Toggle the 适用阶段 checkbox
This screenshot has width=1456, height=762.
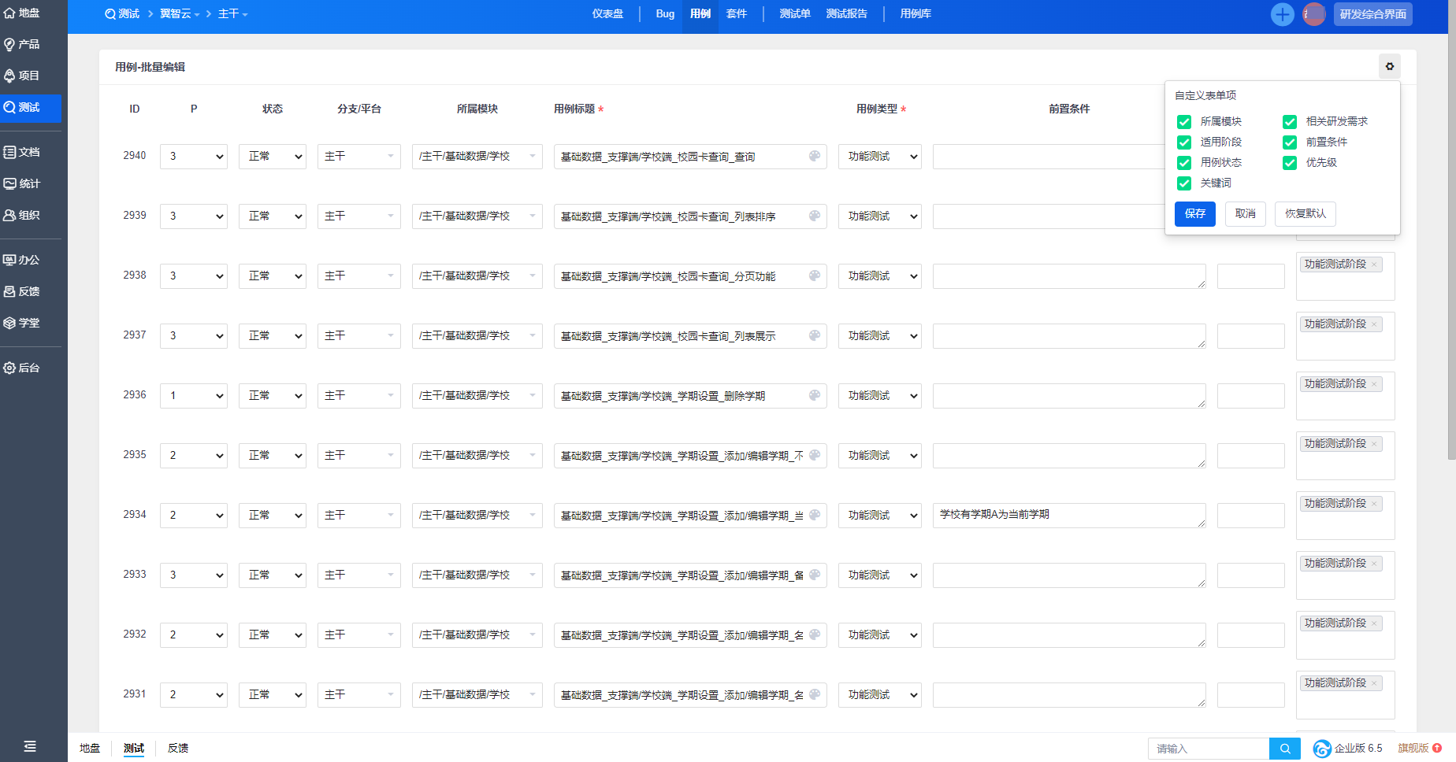[x=1184, y=142]
